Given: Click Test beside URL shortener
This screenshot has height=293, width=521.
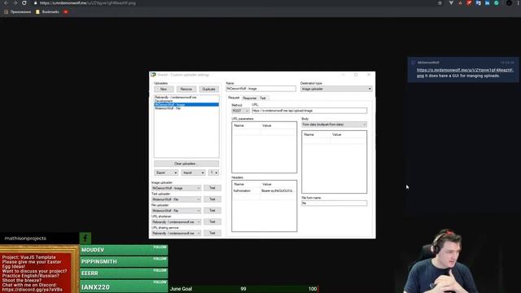Looking at the screenshot, I should 212,222.
